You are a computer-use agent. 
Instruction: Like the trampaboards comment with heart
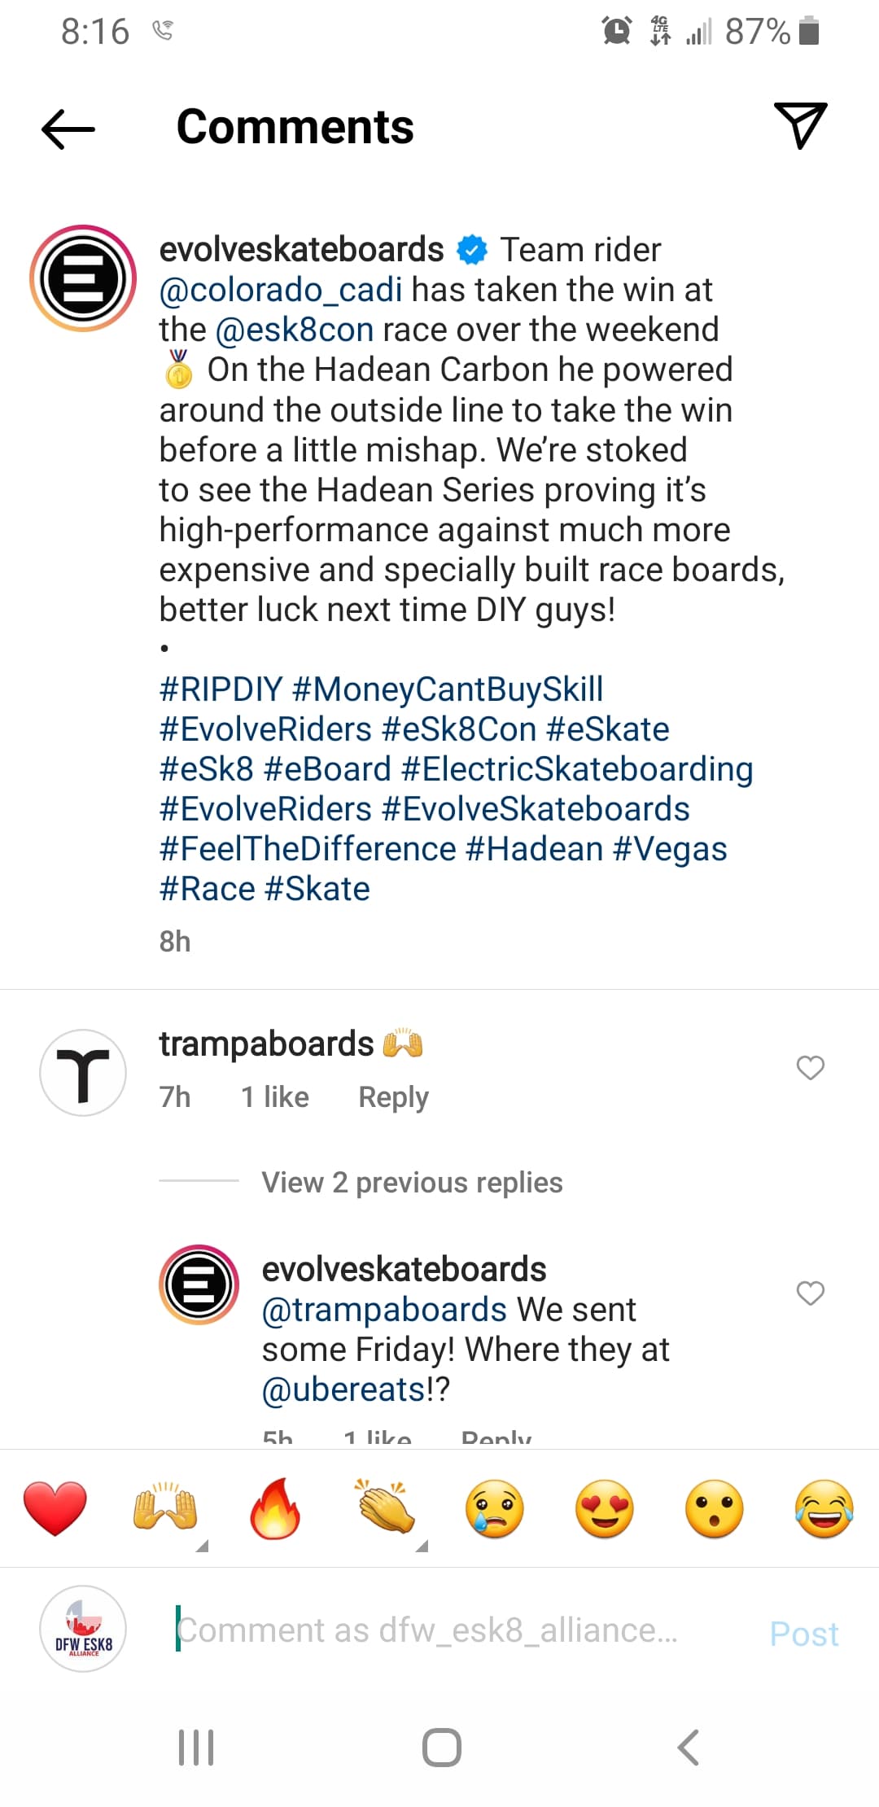pos(810,1067)
